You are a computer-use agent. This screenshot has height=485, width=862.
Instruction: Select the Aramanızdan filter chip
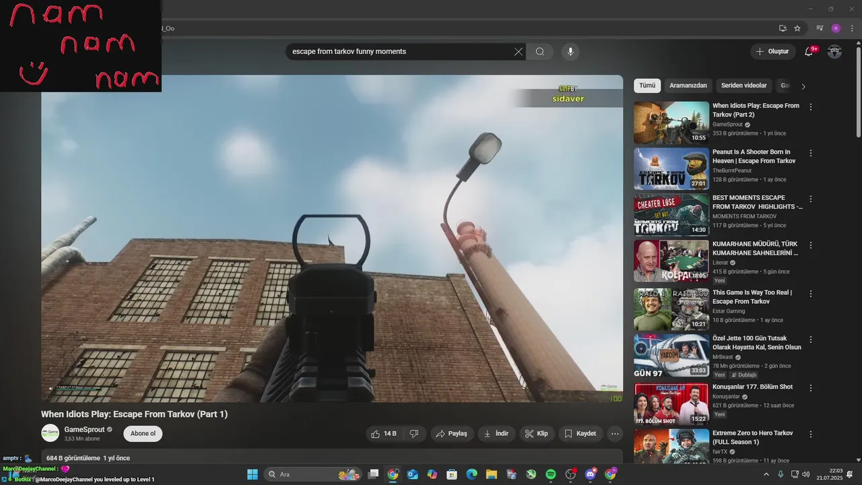688,86
